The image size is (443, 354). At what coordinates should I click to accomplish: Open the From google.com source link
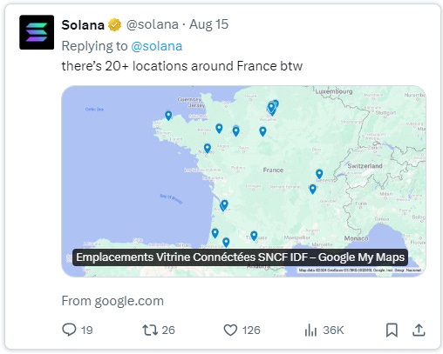coord(112,301)
